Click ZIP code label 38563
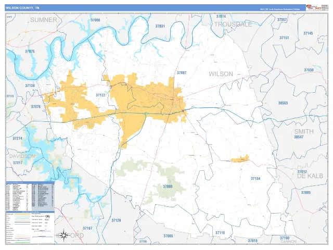This screenshot has width=333, height=250. (283, 103)
